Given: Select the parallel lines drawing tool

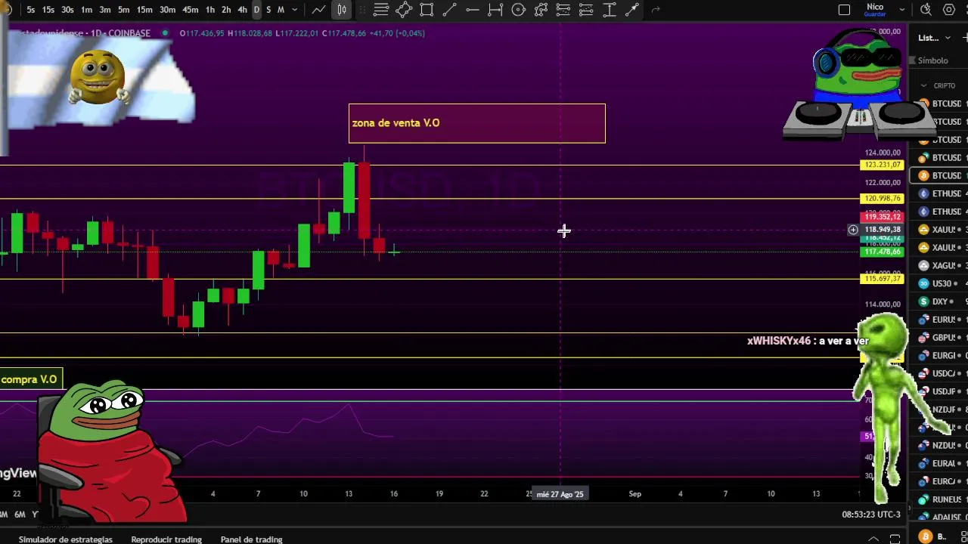Looking at the screenshot, I should tap(381, 10).
